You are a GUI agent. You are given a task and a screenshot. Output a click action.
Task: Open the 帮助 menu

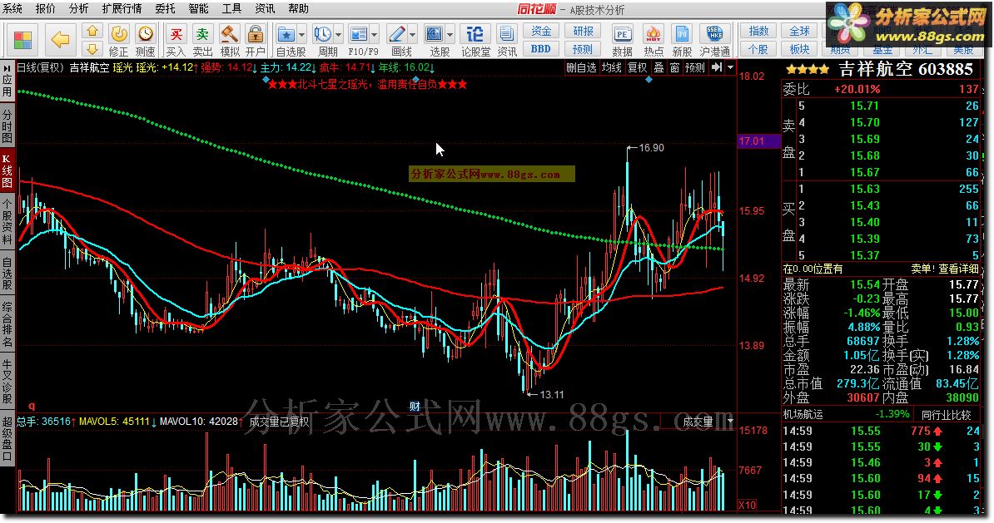tap(298, 8)
